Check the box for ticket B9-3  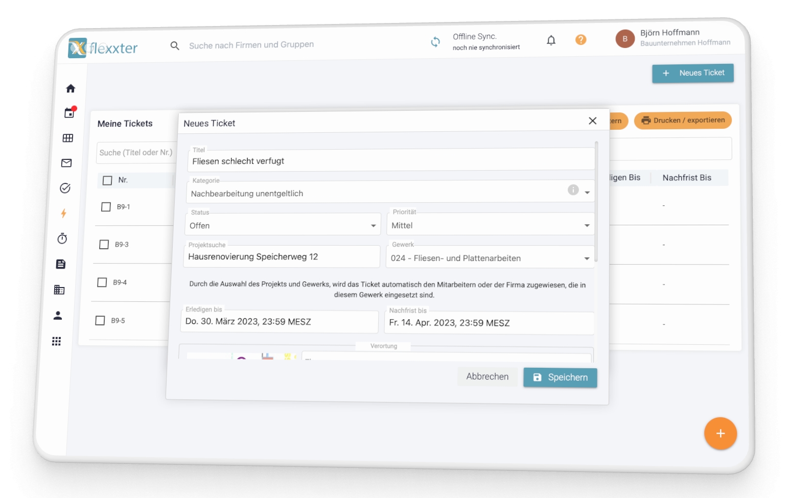[104, 245]
